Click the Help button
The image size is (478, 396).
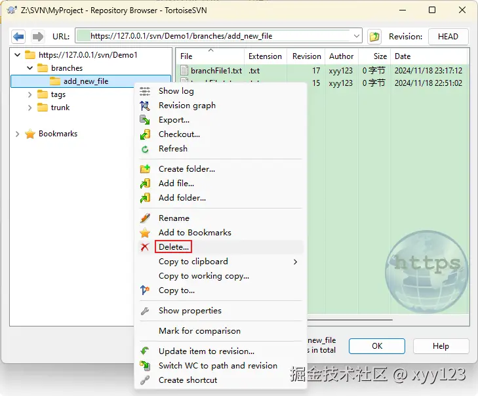pos(441,346)
